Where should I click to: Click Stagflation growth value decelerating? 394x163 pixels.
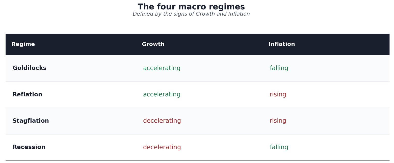pos(162,121)
